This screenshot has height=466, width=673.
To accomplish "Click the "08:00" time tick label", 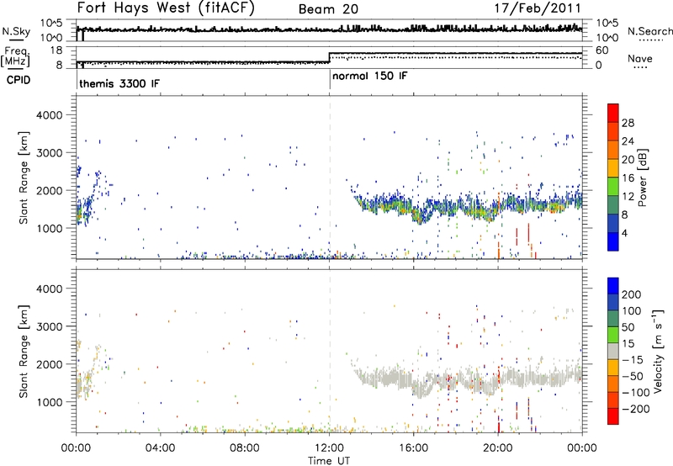I will click(245, 447).
